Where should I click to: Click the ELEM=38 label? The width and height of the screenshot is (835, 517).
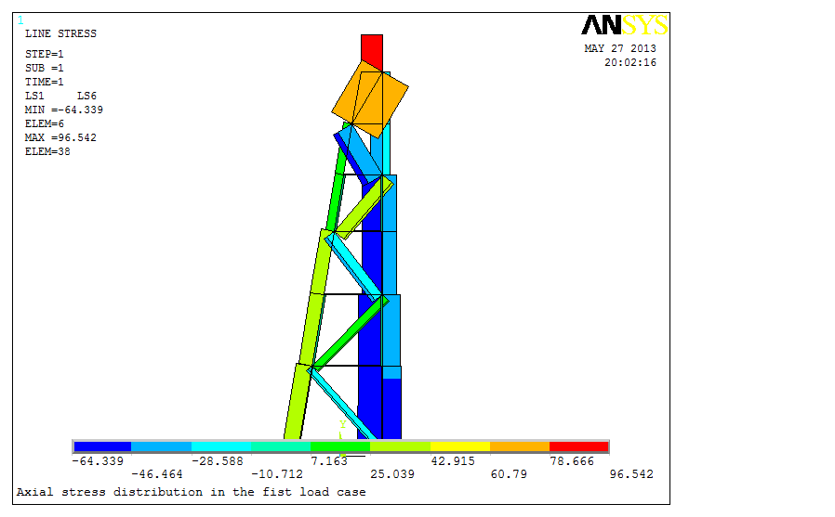tap(47, 151)
